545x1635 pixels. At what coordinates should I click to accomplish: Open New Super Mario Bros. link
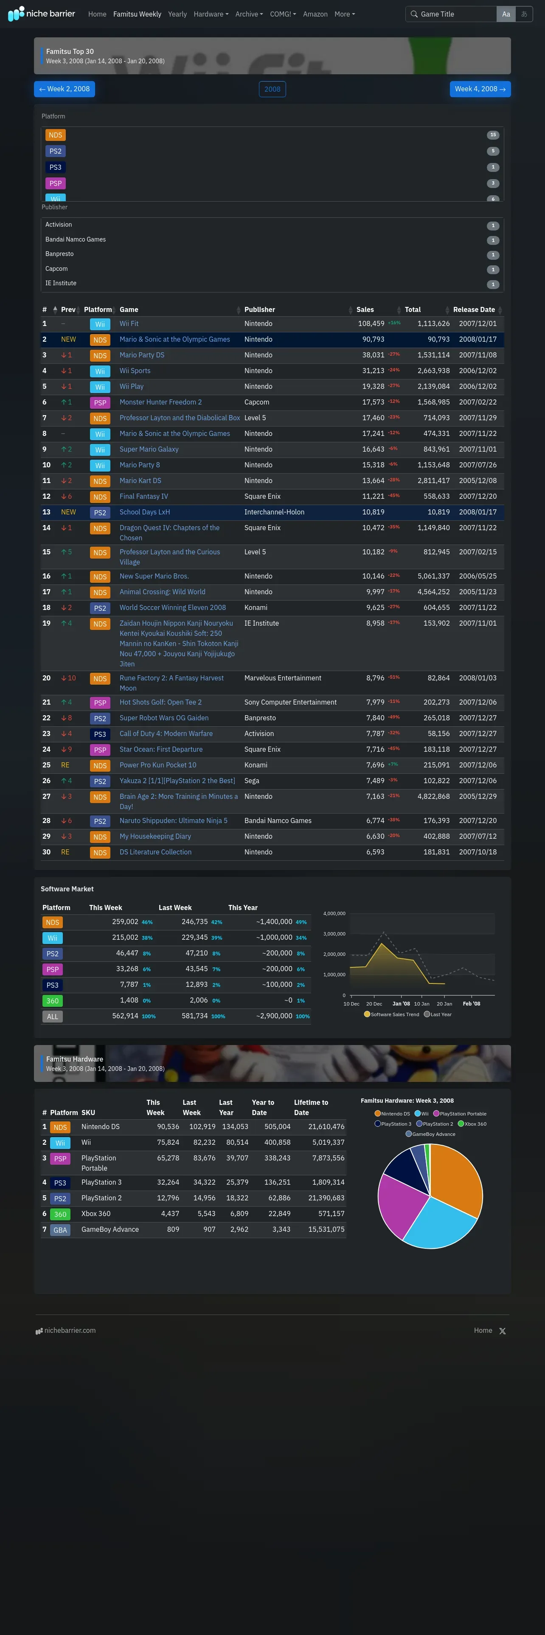[154, 576]
